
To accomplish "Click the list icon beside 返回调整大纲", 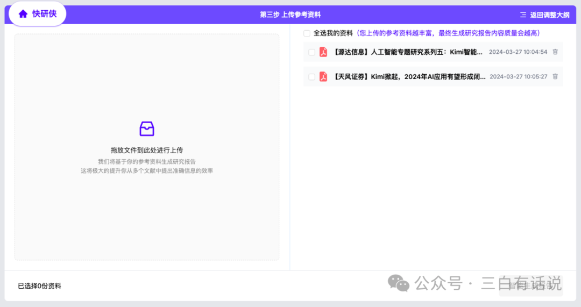I will [523, 15].
